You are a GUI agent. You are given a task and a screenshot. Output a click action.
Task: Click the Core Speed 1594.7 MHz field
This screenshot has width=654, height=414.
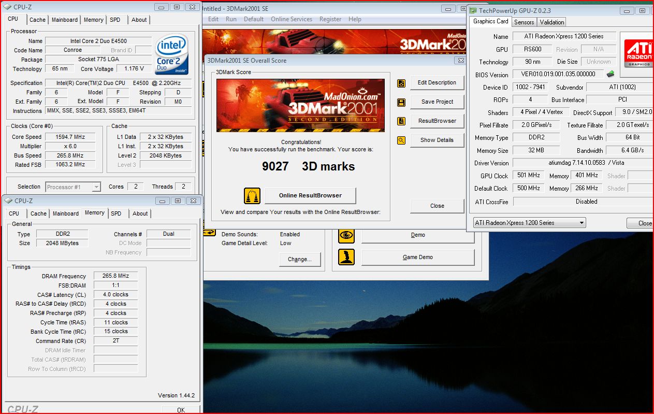pyautogui.click(x=70, y=137)
